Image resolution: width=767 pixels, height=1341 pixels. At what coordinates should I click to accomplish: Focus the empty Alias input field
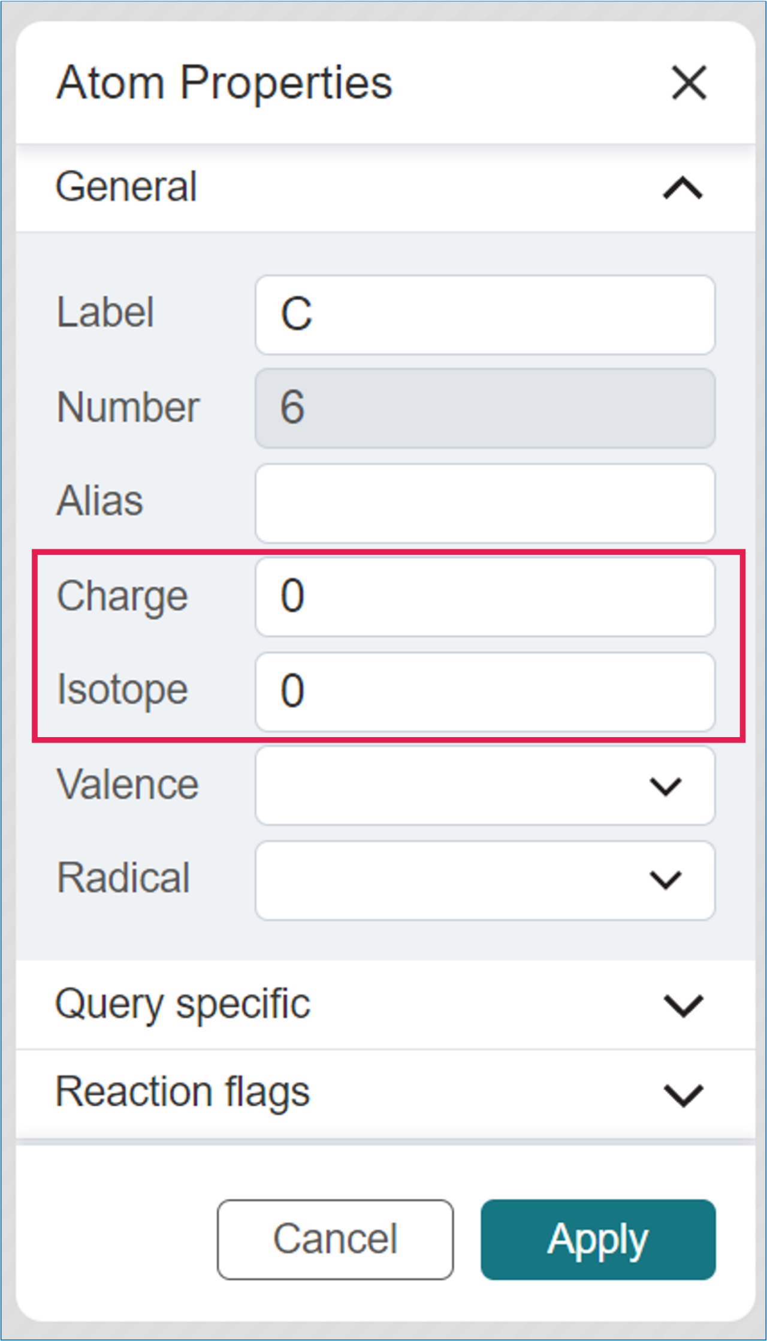[485, 503]
